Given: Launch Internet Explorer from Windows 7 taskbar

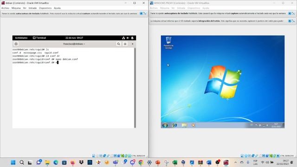Looking at the screenshot, I should (x=174, y=125).
